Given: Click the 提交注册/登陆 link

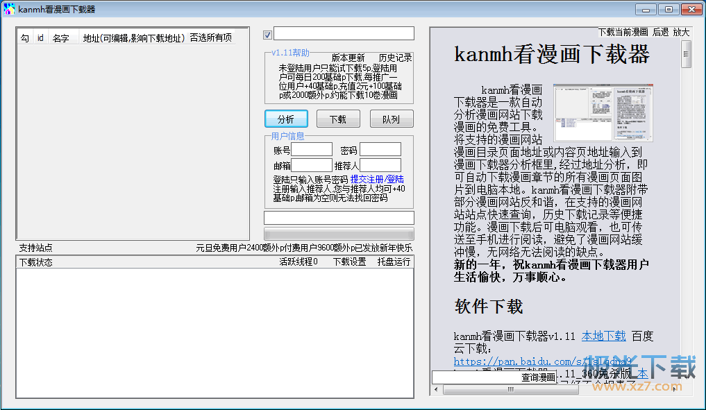Looking at the screenshot, I should tap(377, 179).
